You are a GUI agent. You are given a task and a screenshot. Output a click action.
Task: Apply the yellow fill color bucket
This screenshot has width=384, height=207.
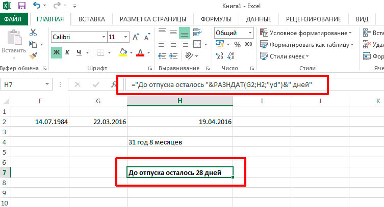click(123, 52)
